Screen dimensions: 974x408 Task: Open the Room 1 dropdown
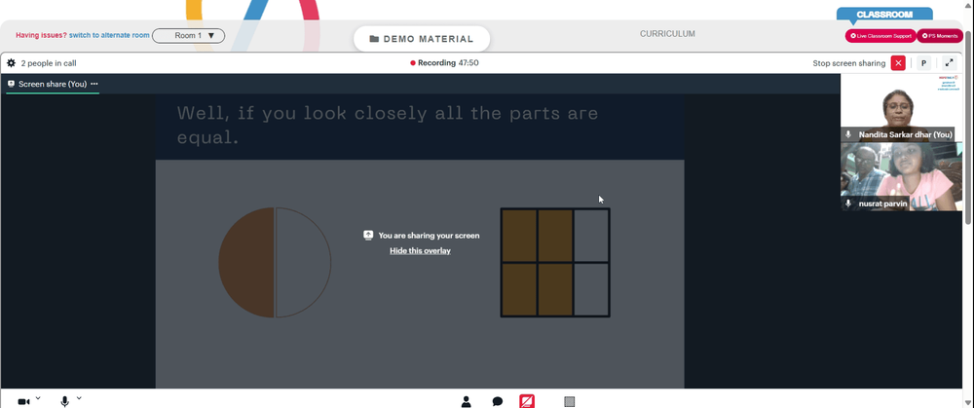[x=188, y=36]
